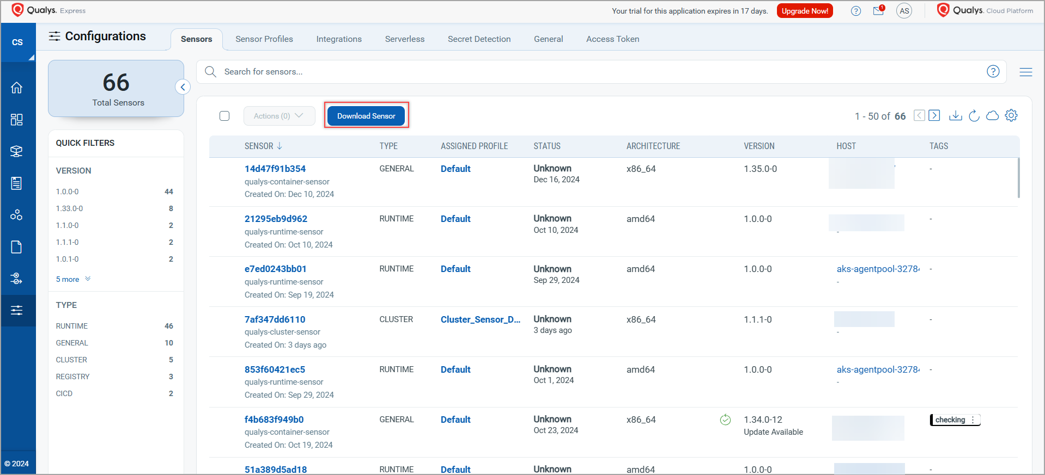This screenshot has height=475, width=1045.
Task: Click the download list icon above table
Action: 956,116
